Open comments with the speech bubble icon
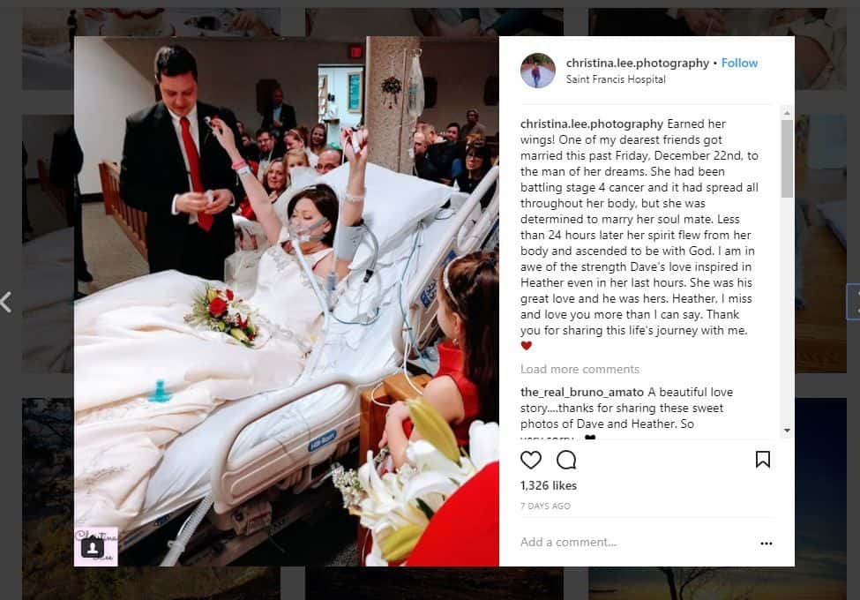 [566, 460]
